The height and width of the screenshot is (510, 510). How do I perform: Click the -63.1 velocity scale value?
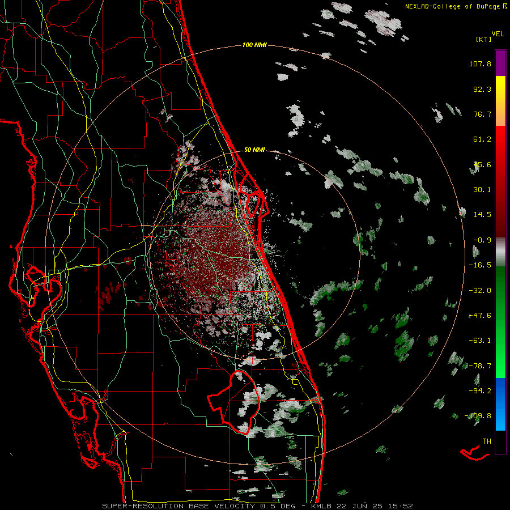click(x=480, y=341)
